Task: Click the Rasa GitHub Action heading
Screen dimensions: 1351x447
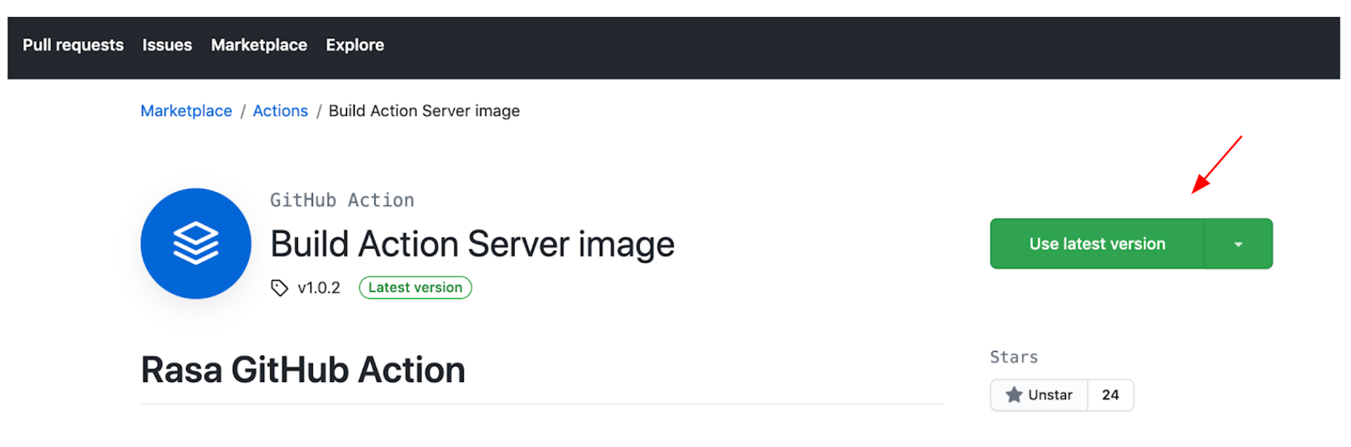Action: [x=303, y=370]
